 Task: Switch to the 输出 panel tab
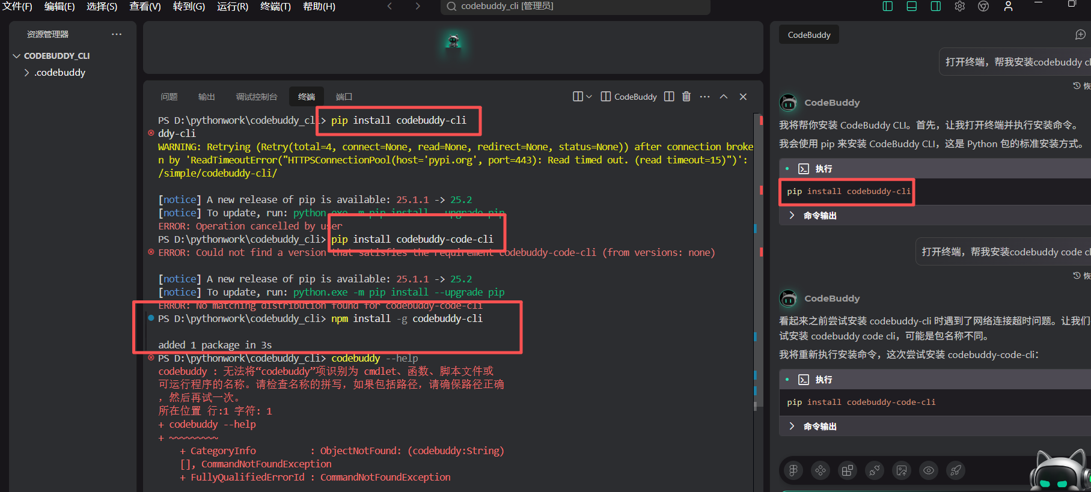pyautogui.click(x=206, y=97)
